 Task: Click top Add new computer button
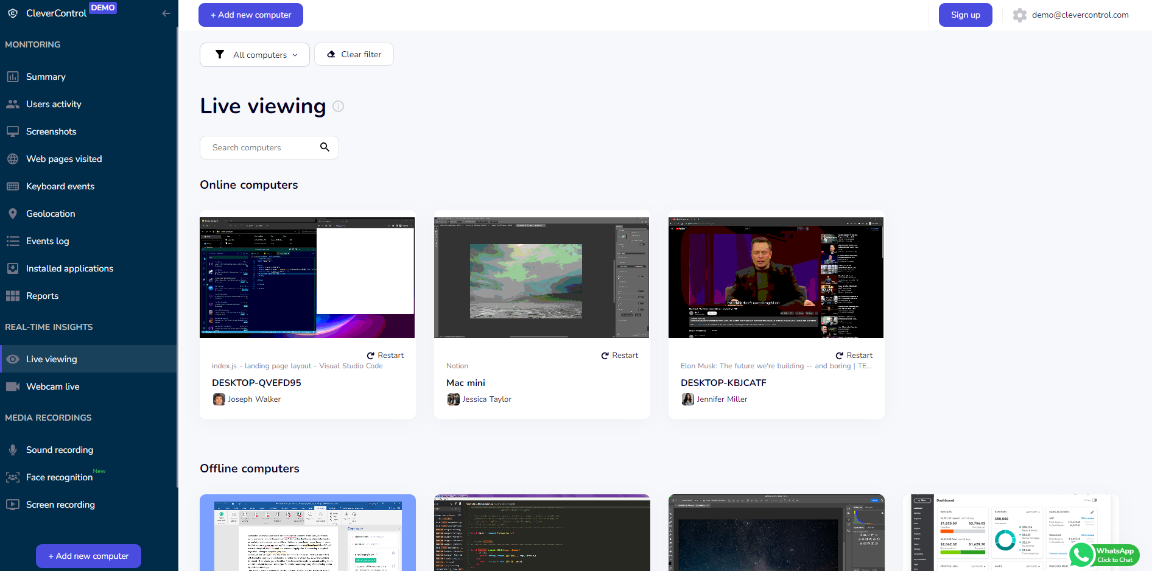(x=251, y=15)
